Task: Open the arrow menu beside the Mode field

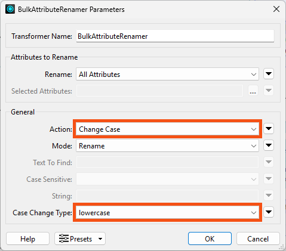Action: (x=269, y=145)
